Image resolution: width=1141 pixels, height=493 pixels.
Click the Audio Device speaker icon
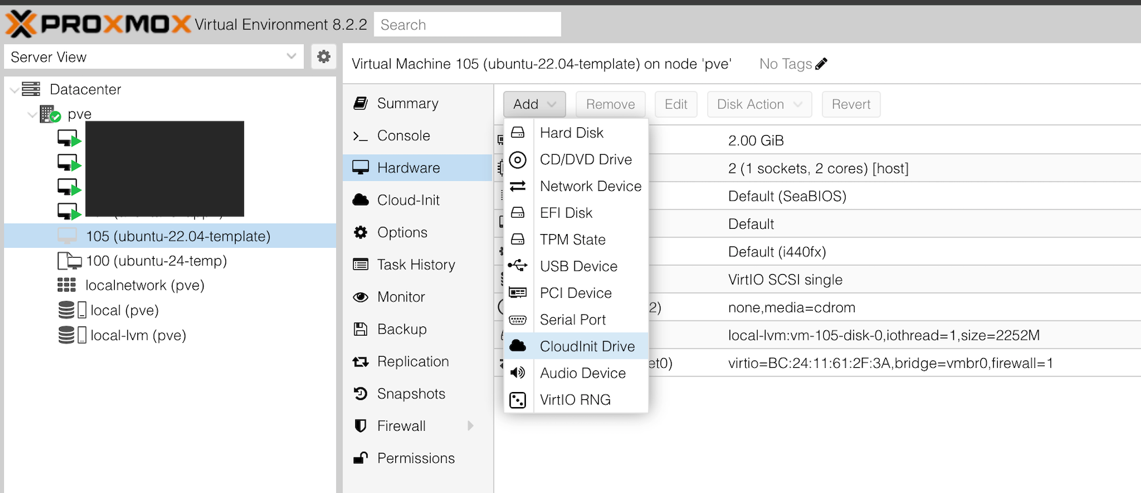[518, 372]
